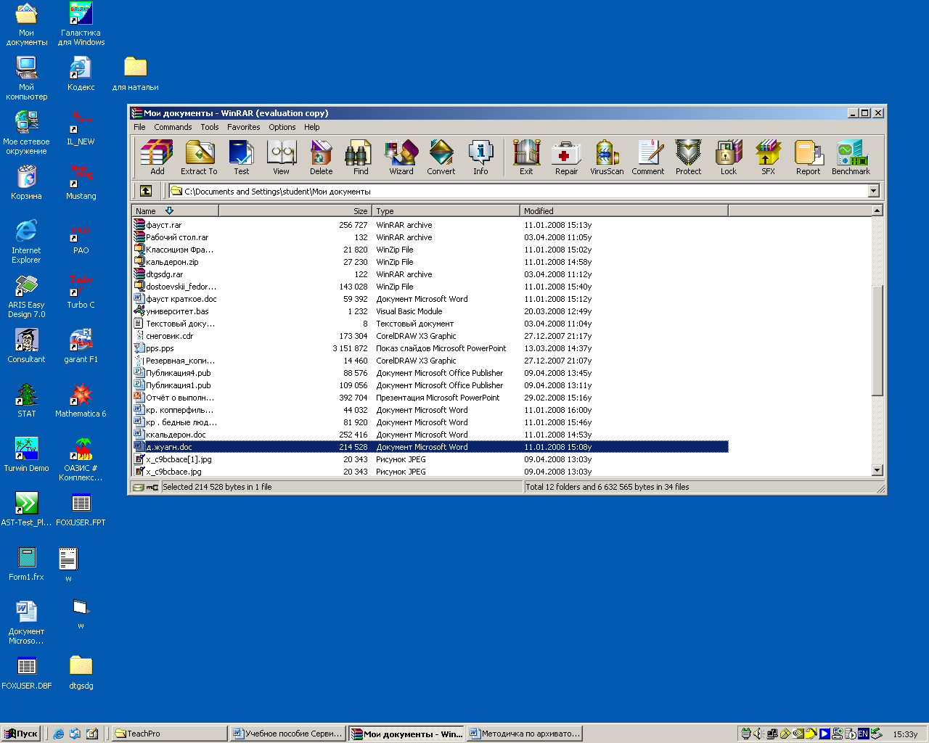Click the file list vertical scrollbar thumb

click(877, 340)
